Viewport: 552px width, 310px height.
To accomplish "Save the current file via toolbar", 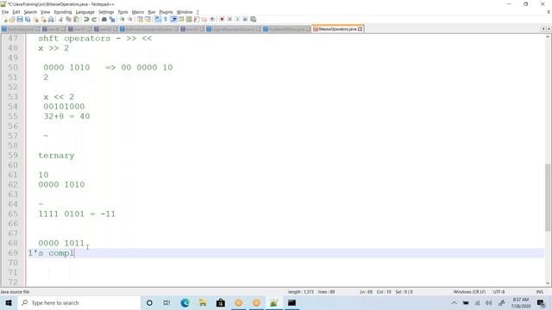I will click(x=20, y=19).
